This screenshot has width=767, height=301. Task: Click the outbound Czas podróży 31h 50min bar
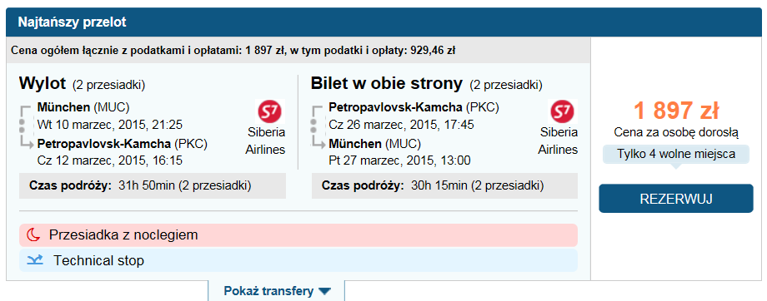(x=152, y=186)
